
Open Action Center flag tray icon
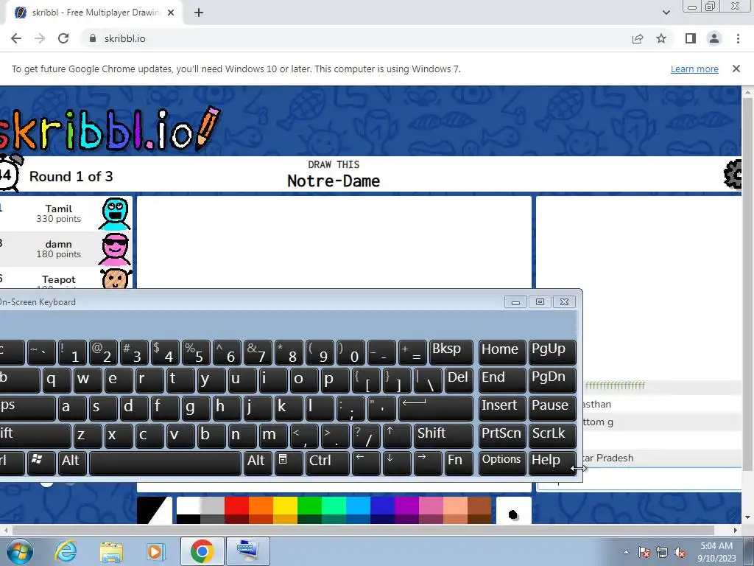[x=644, y=553]
